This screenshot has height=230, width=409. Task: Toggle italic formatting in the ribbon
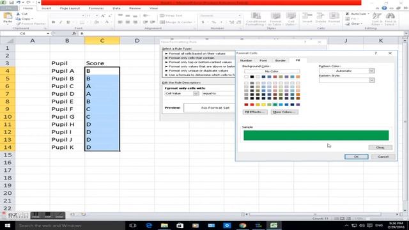(61, 22)
